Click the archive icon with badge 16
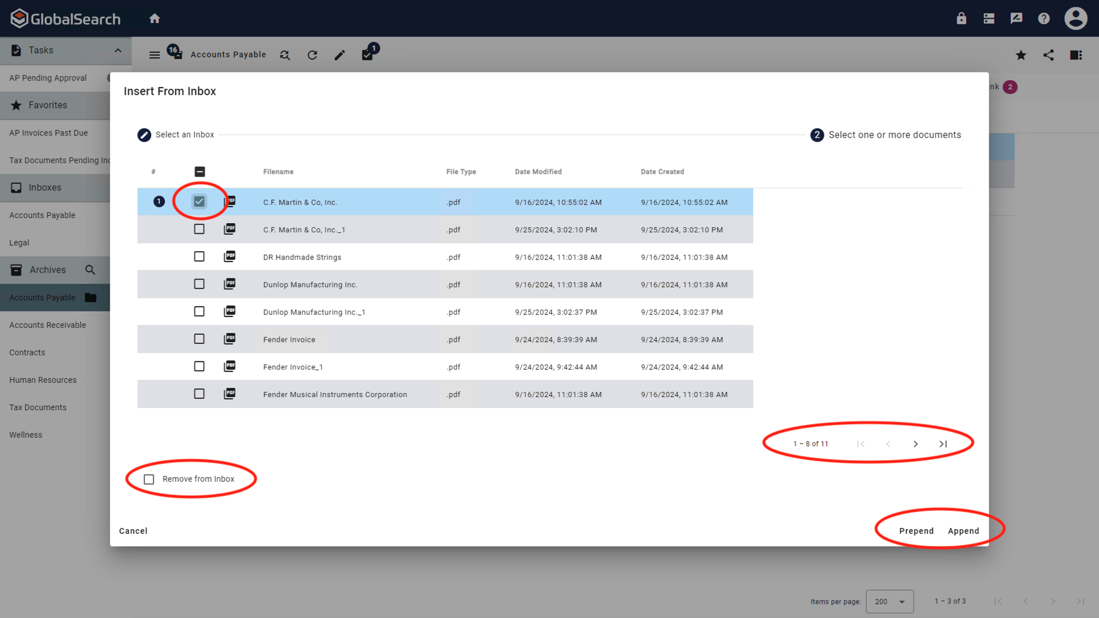Screen dimensions: 1099x618 point(176,53)
